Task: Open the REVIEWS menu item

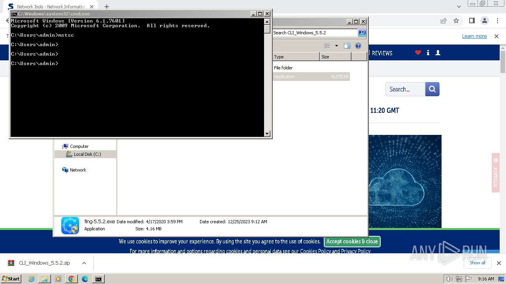Action: pos(382,53)
